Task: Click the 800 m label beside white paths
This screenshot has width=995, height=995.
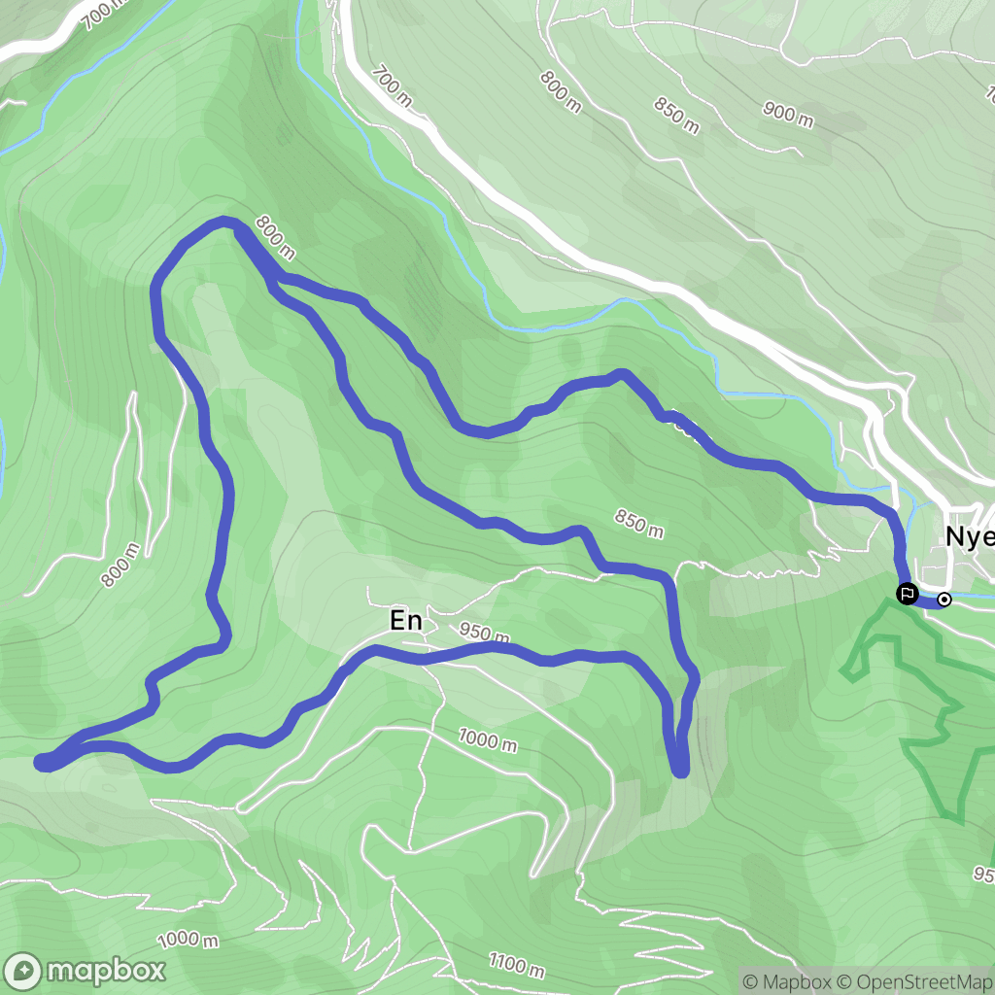Action: [x=120, y=565]
